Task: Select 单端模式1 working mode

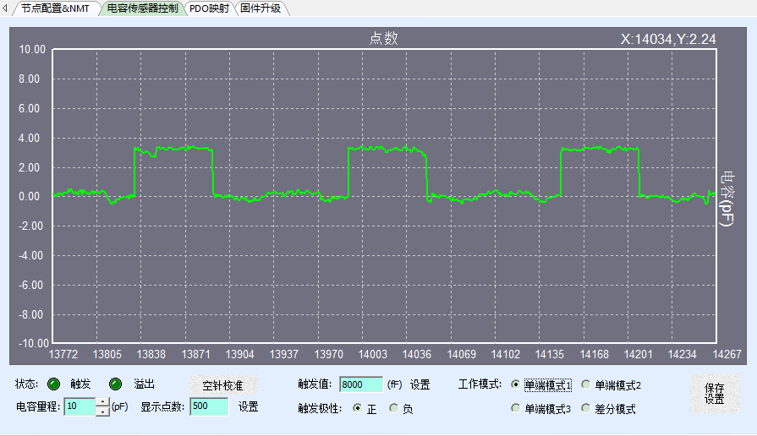Action: tap(516, 385)
